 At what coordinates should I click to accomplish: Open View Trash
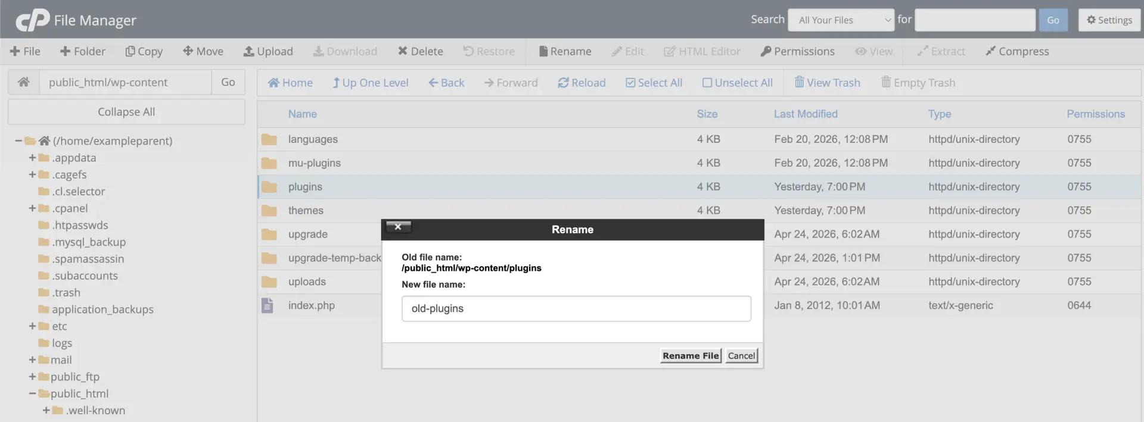pos(828,83)
